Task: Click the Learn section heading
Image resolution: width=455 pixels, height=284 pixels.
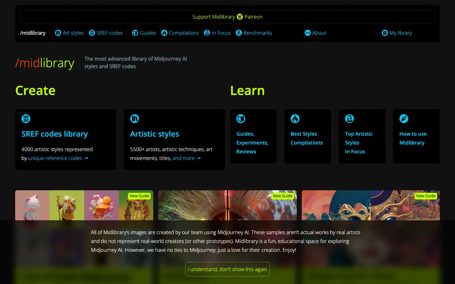Action: tap(247, 91)
